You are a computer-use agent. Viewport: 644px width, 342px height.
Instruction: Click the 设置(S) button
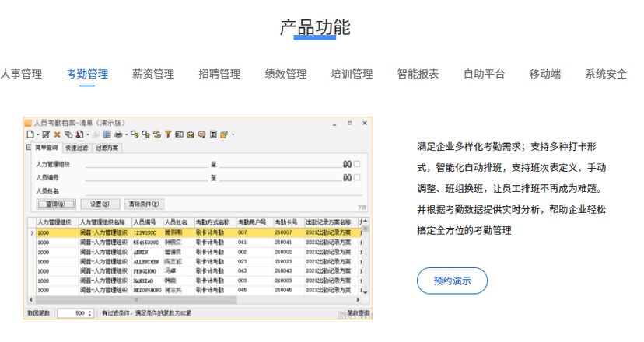click(x=100, y=204)
